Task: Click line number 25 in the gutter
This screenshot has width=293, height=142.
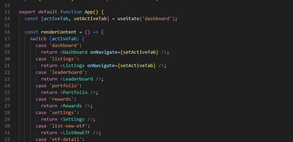Action: [x=7, y=92]
